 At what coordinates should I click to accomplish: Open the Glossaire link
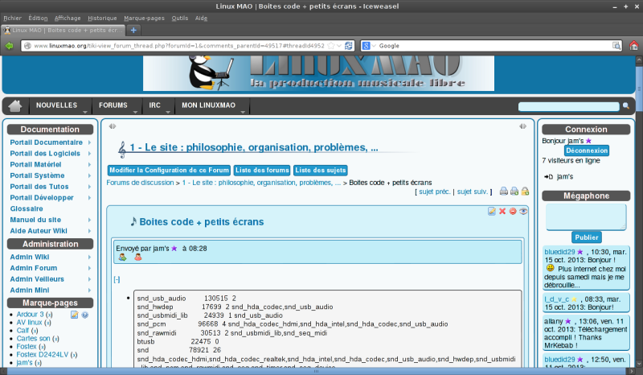tap(27, 208)
